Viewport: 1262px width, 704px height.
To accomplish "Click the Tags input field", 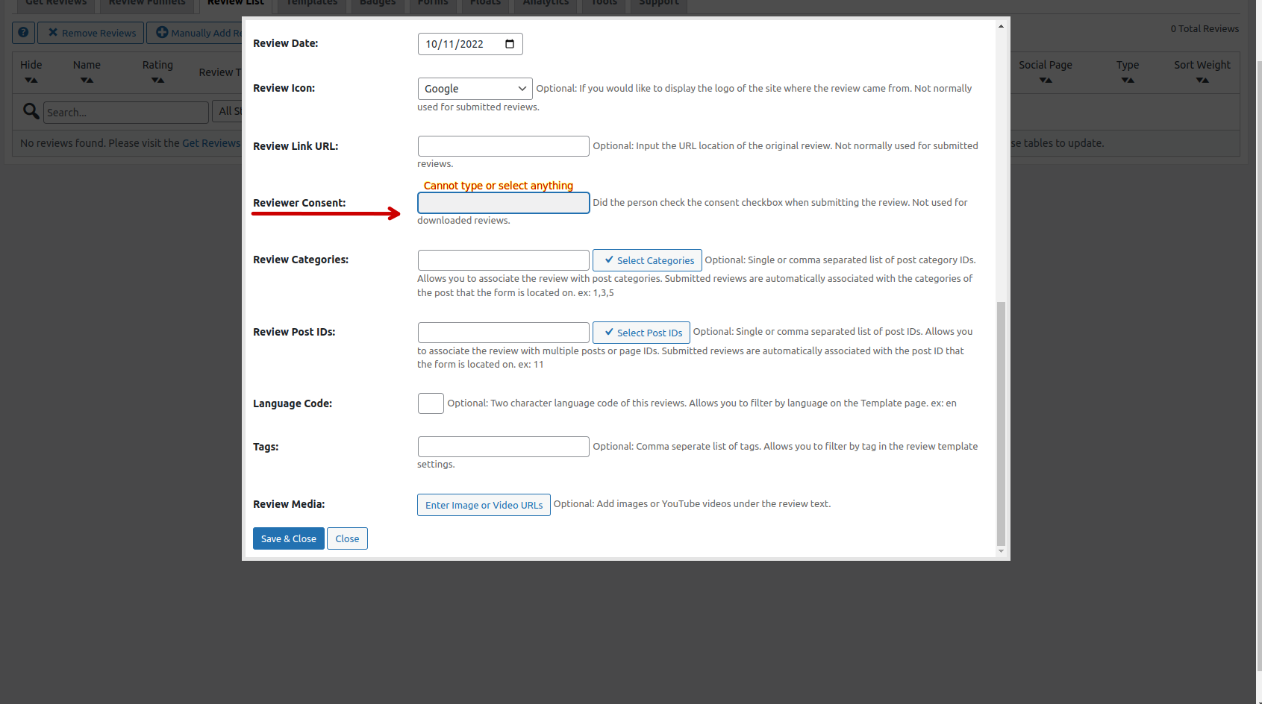I will tap(504, 447).
